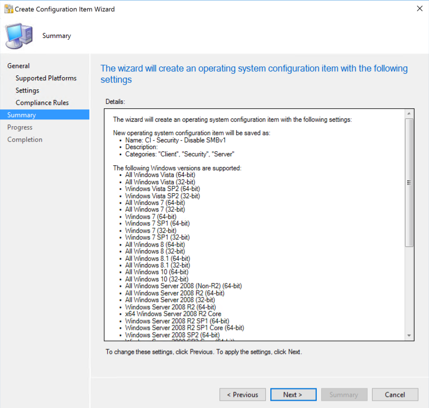Viewport: 429px width, 408px height.
Task: Click 'All Windows 8.1 (32-bit)' entry
Action: pos(158,265)
